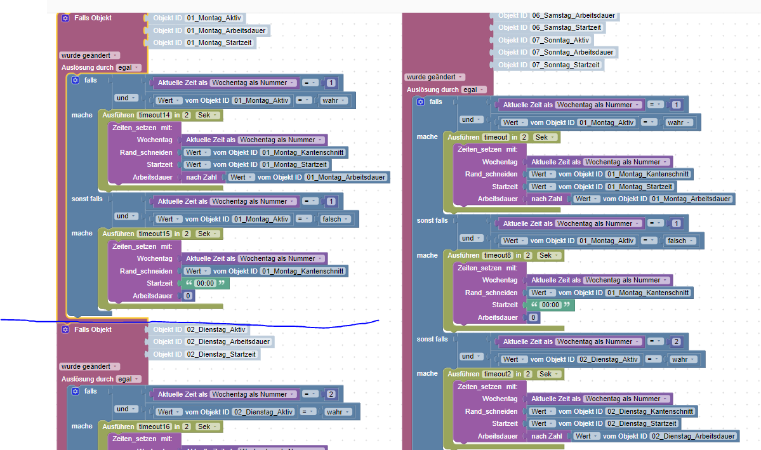Select Objekt ID 06_Samstag_Startzeit
The width and height of the screenshot is (761, 450).
(566, 28)
